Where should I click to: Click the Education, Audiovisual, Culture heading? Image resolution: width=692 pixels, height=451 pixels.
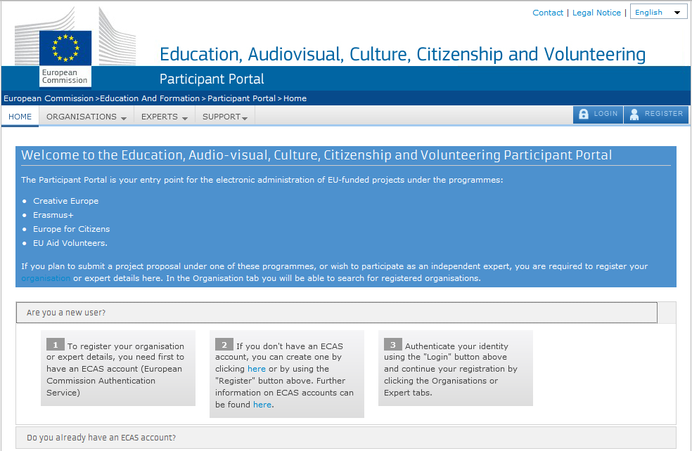coord(402,54)
